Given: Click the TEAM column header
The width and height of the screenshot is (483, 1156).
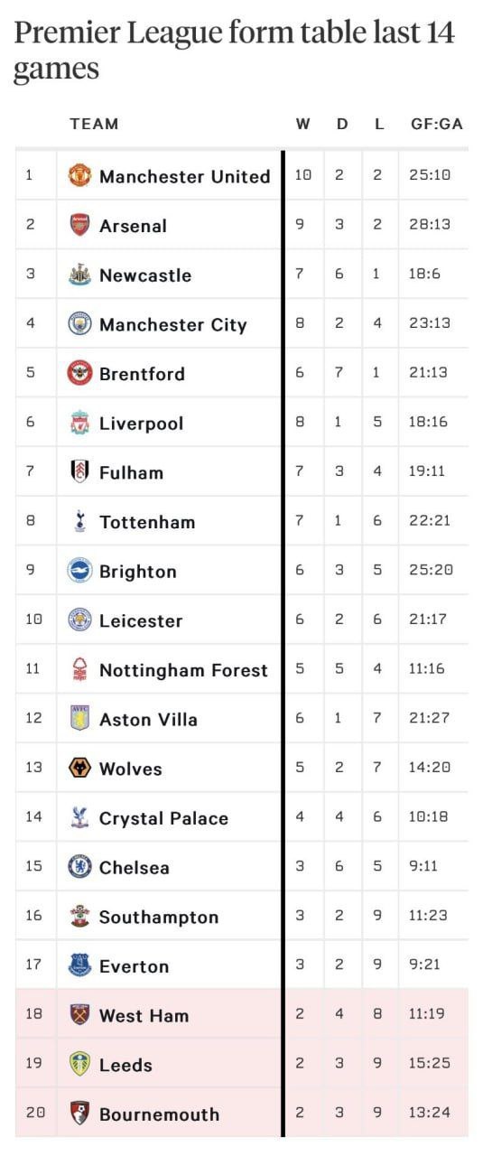Looking at the screenshot, I should point(94,124).
